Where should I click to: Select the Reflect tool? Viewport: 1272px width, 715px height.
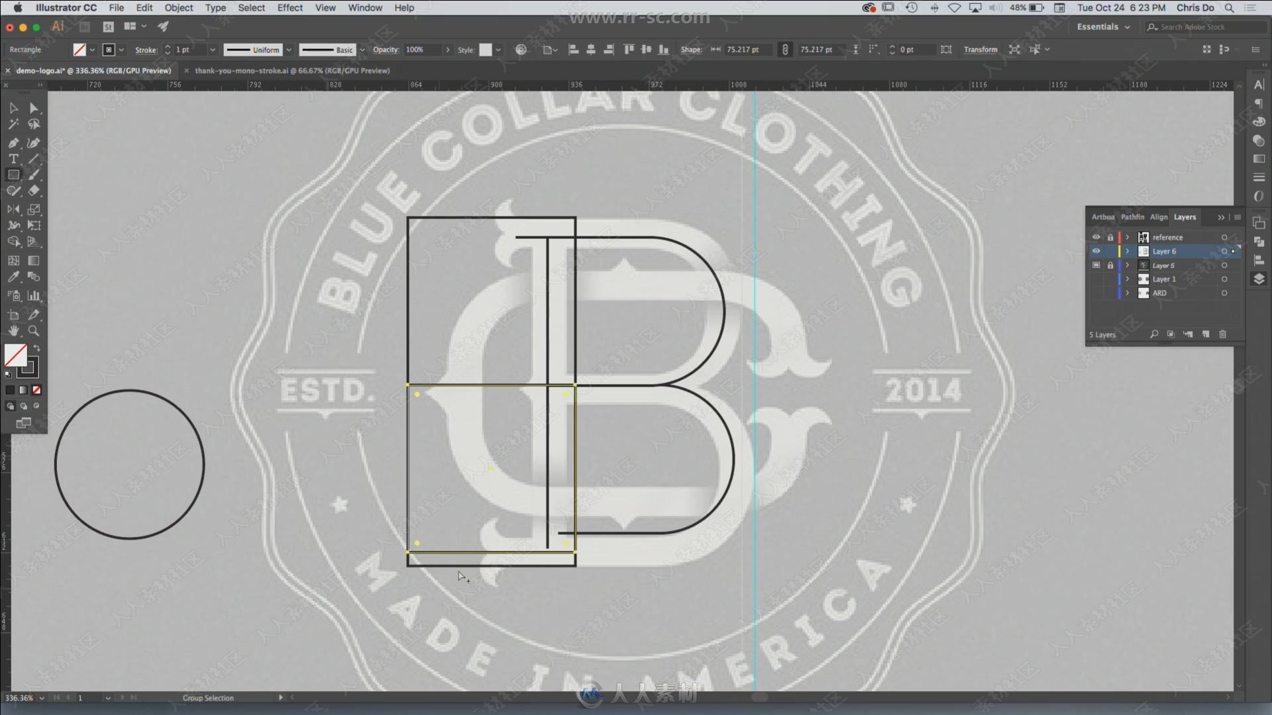tap(13, 209)
